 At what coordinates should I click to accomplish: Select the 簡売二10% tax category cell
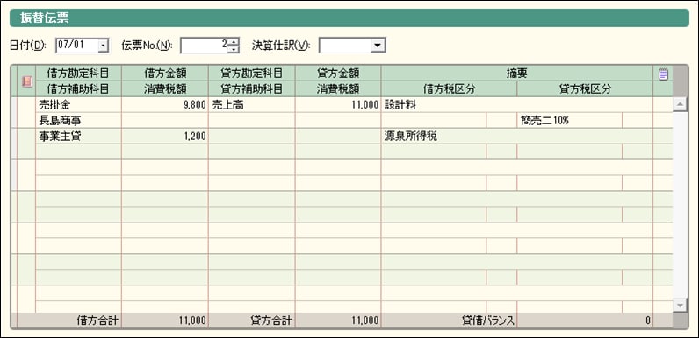point(570,120)
